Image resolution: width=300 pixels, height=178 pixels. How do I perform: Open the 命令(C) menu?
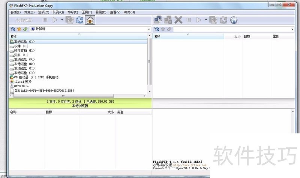coord(73,12)
